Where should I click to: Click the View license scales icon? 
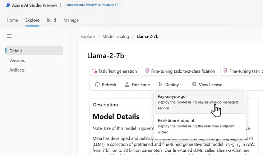click(x=194, y=84)
